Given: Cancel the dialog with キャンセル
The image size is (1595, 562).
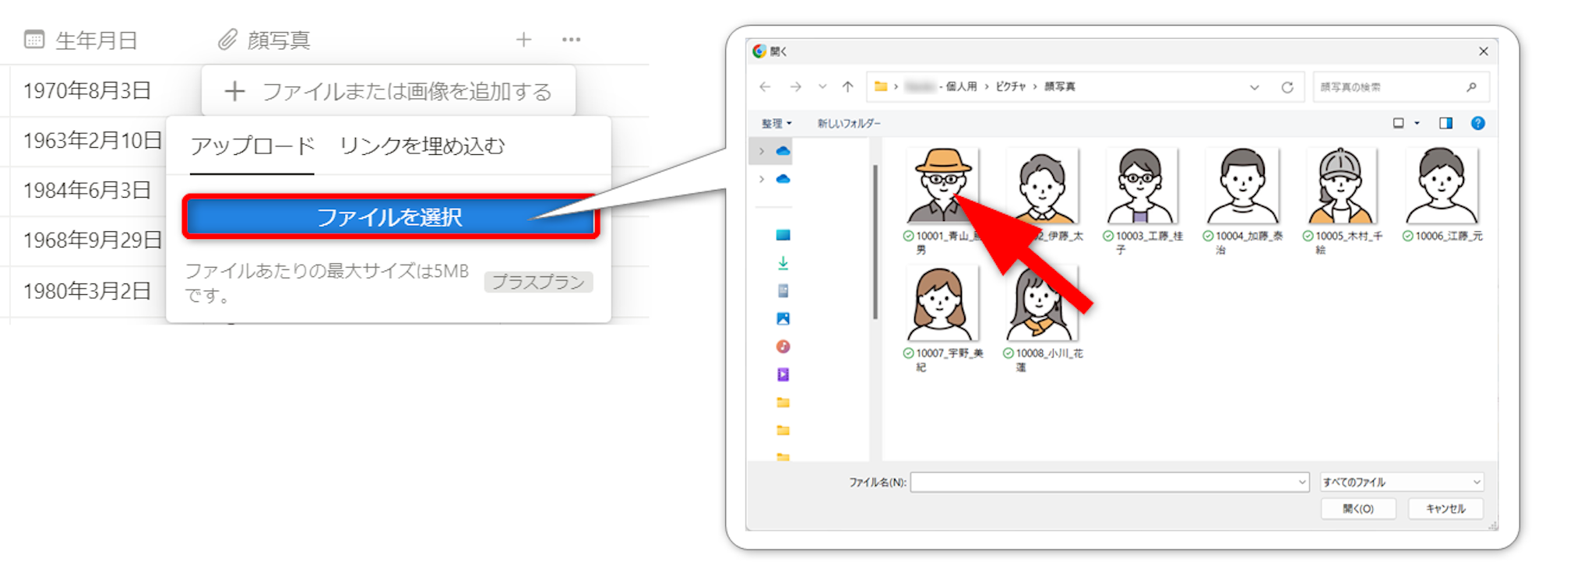Looking at the screenshot, I should click(1445, 508).
